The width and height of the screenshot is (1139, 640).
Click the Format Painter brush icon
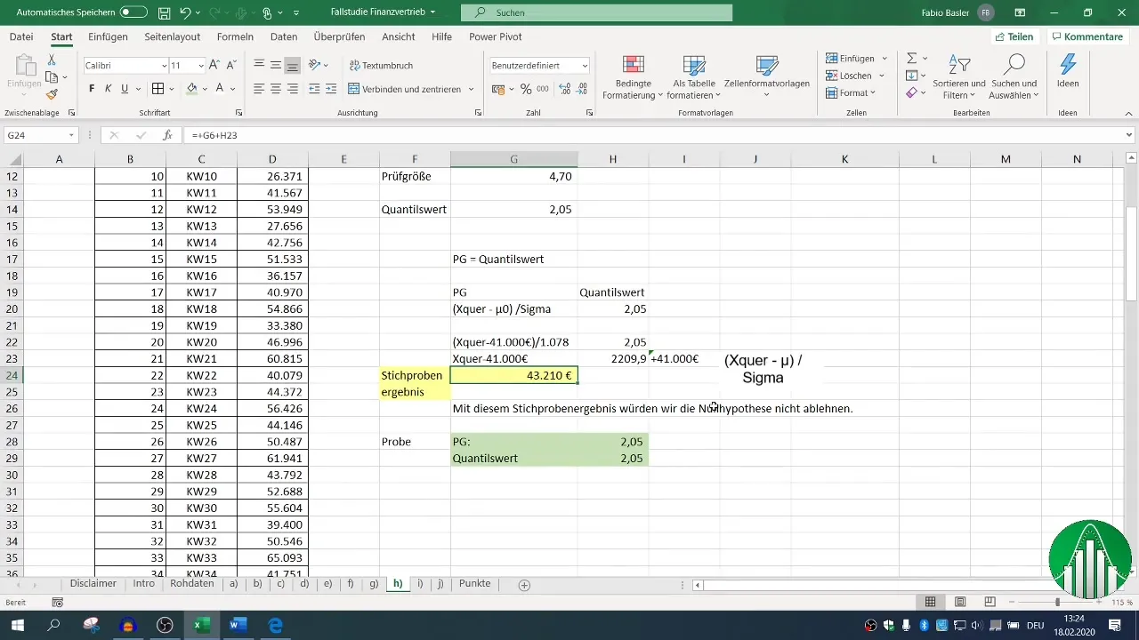[x=52, y=94]
